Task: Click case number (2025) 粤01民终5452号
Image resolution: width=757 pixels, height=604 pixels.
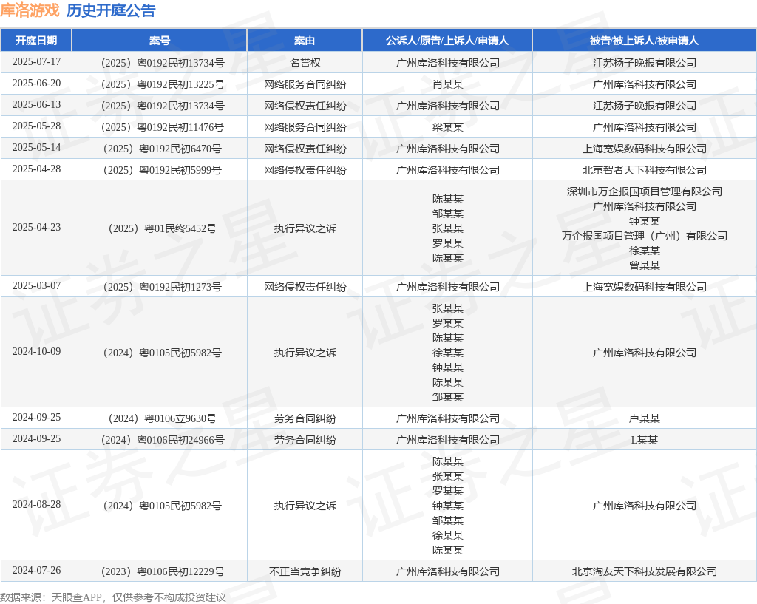Action: click(x=162, y=228)
